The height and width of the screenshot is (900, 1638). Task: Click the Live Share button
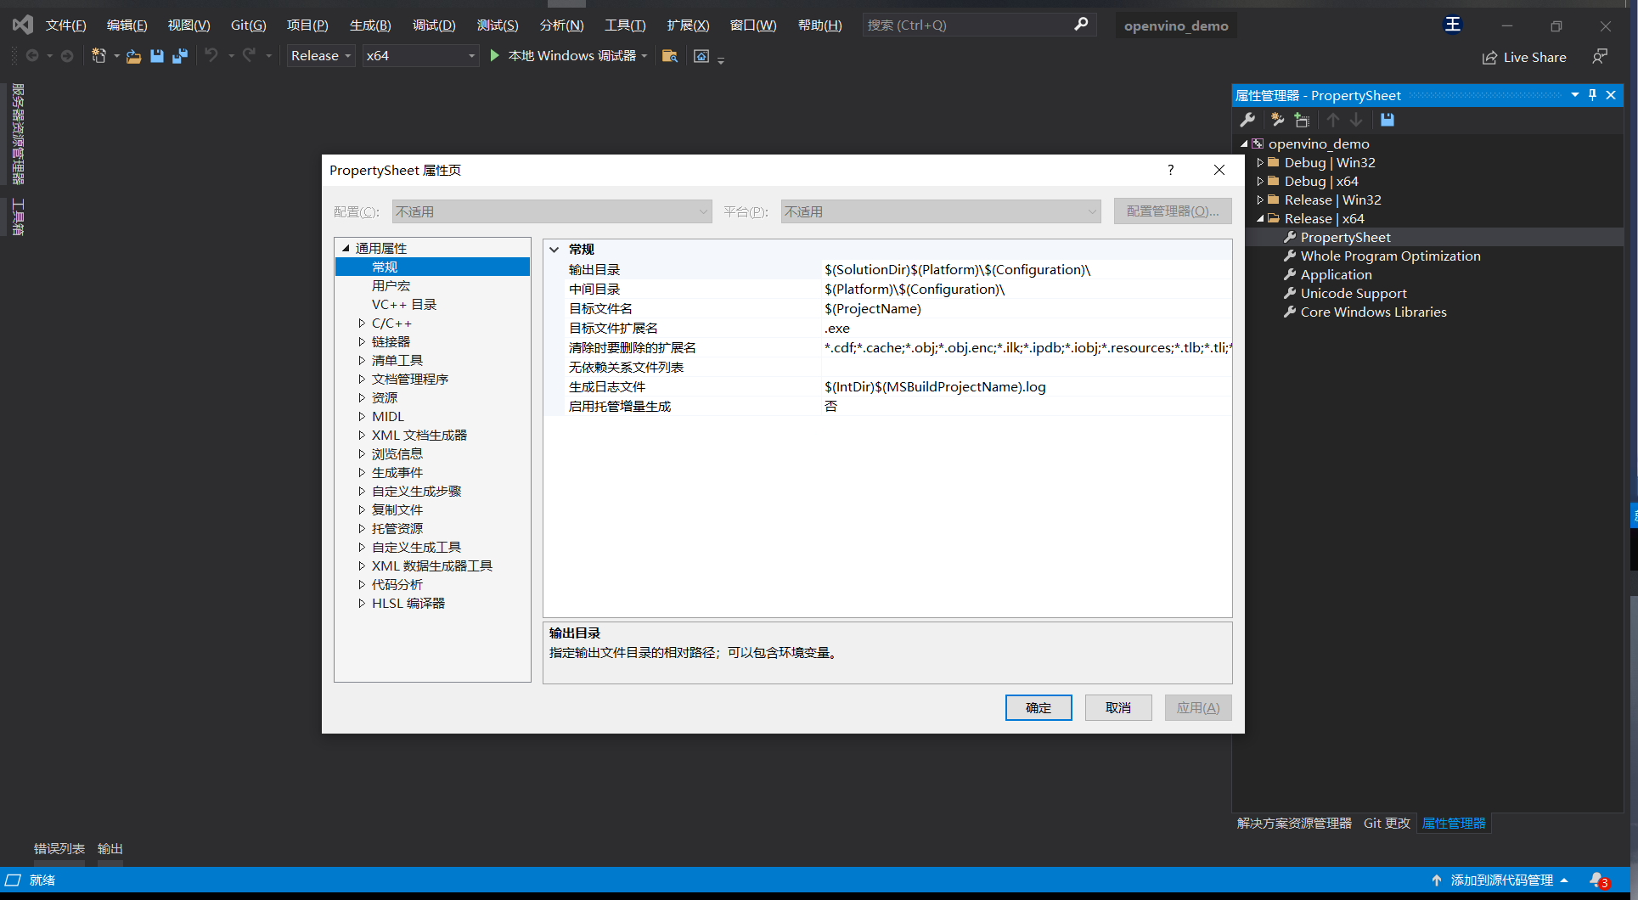click(1524, 57)
